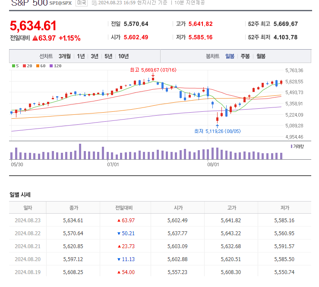Click the red up triangle next to 63.97 header
Screen dimensions: 319x287
35,38
